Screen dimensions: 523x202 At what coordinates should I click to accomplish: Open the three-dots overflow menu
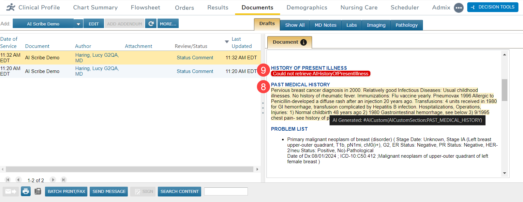458,8
